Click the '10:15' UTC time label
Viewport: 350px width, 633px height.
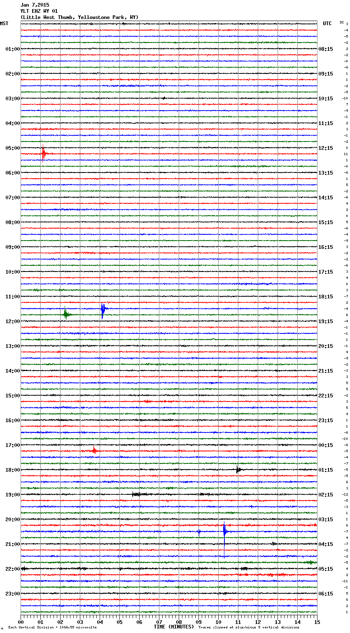326,99
